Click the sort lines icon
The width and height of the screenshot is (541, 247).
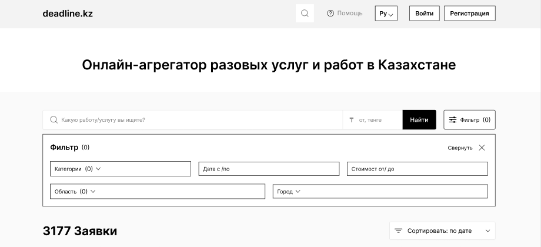click(x=398, y=231)
